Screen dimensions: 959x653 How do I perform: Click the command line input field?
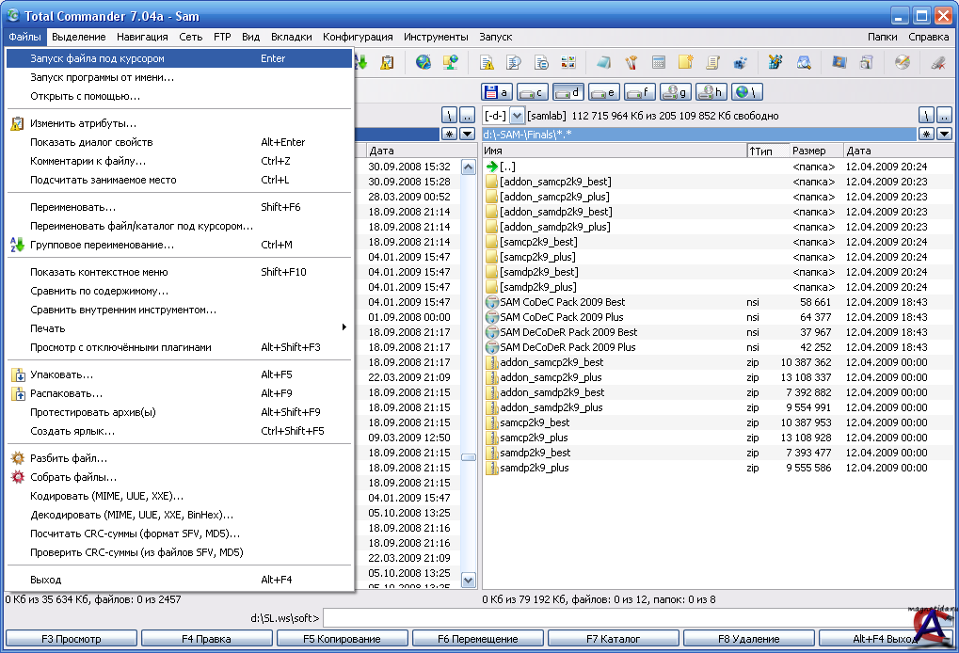pyautogui.click(x=612, y=618)
